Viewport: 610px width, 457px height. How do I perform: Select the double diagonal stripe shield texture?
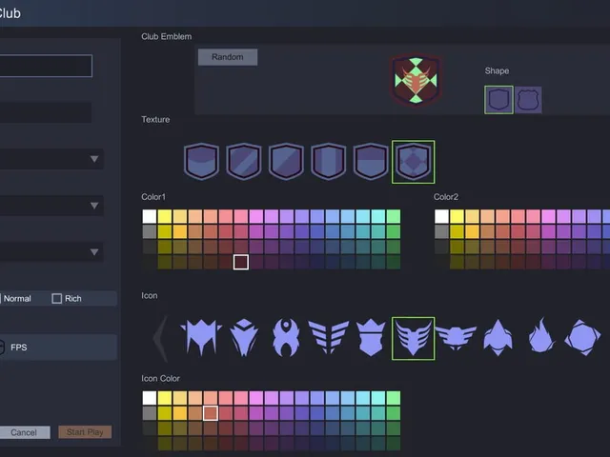tap(244, 161)
